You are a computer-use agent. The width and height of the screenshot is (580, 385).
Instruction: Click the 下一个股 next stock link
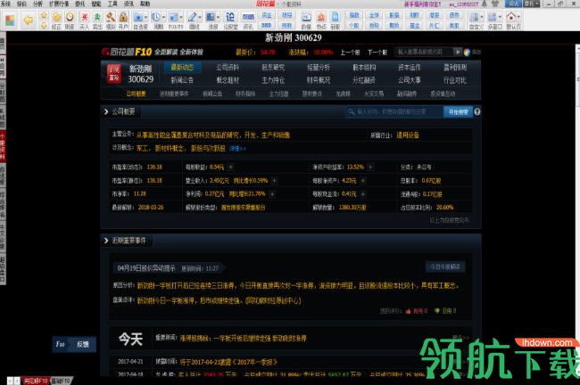point(377,53)
